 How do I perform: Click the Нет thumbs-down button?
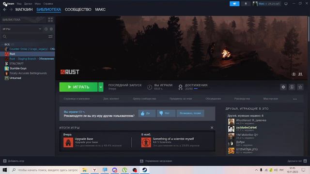[x=166, y=113]
